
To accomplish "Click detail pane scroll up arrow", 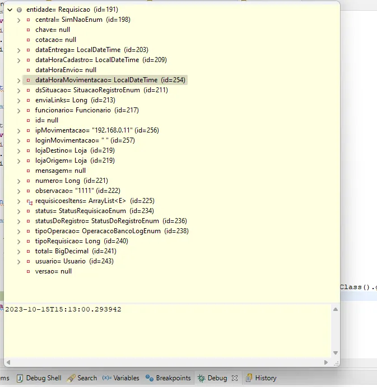I will click(x=336, y=309).
